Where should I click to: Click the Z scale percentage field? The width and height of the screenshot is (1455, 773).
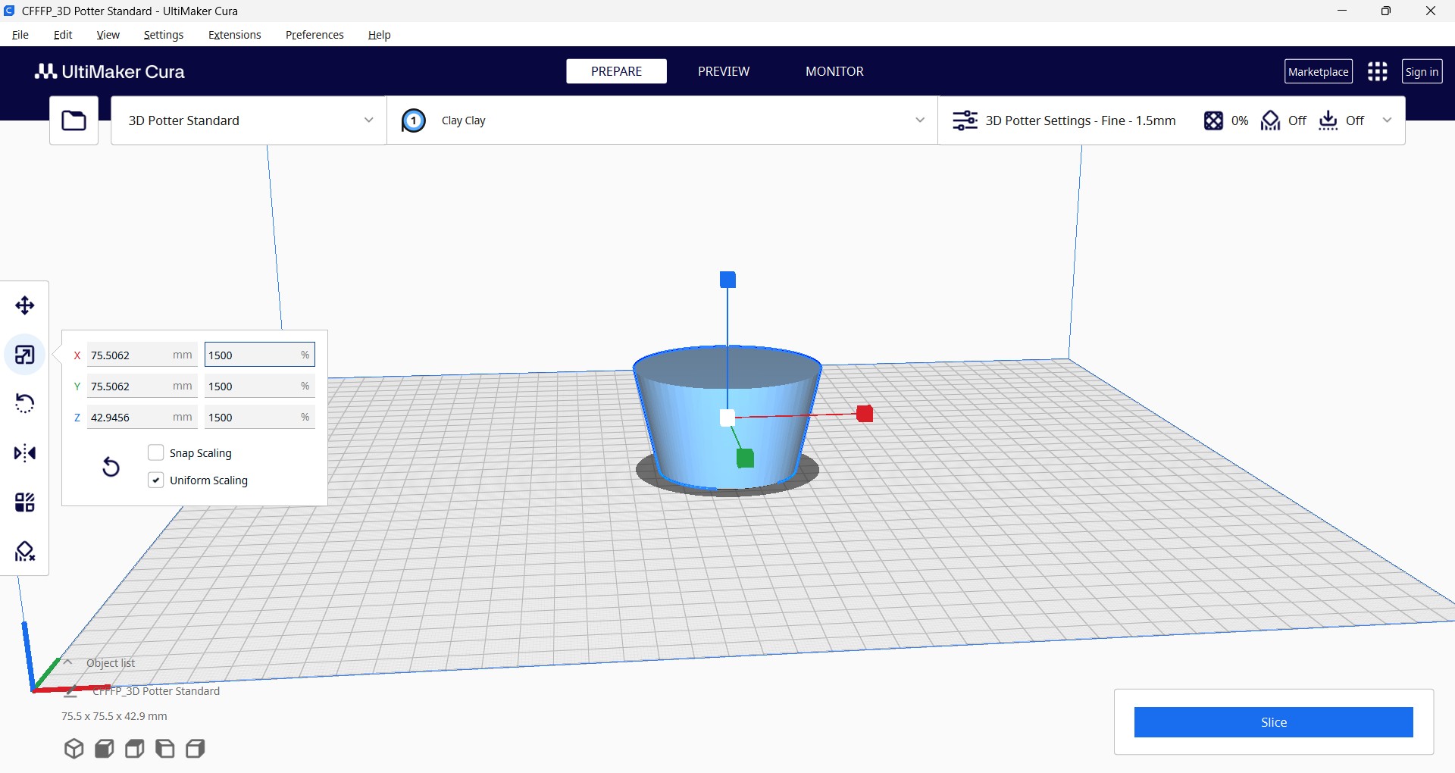tap(260, 417)
